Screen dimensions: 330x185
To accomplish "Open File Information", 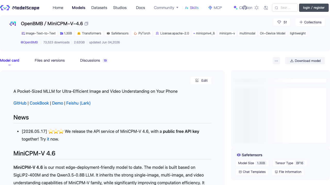I will point(288,172).
